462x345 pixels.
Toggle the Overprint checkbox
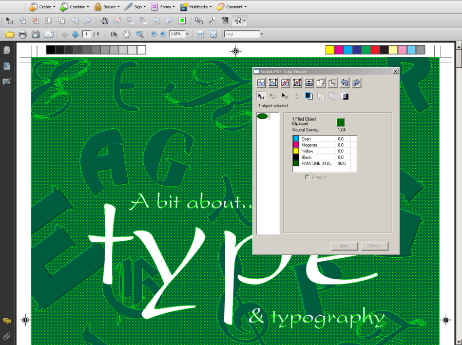[x=307, y=177]
